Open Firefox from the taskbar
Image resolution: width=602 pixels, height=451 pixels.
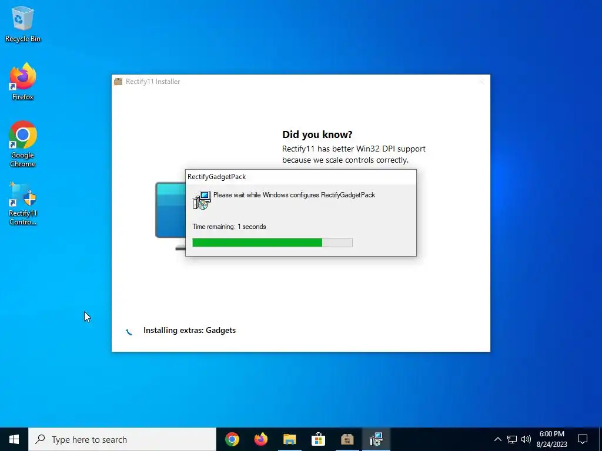tap(261, 439)
